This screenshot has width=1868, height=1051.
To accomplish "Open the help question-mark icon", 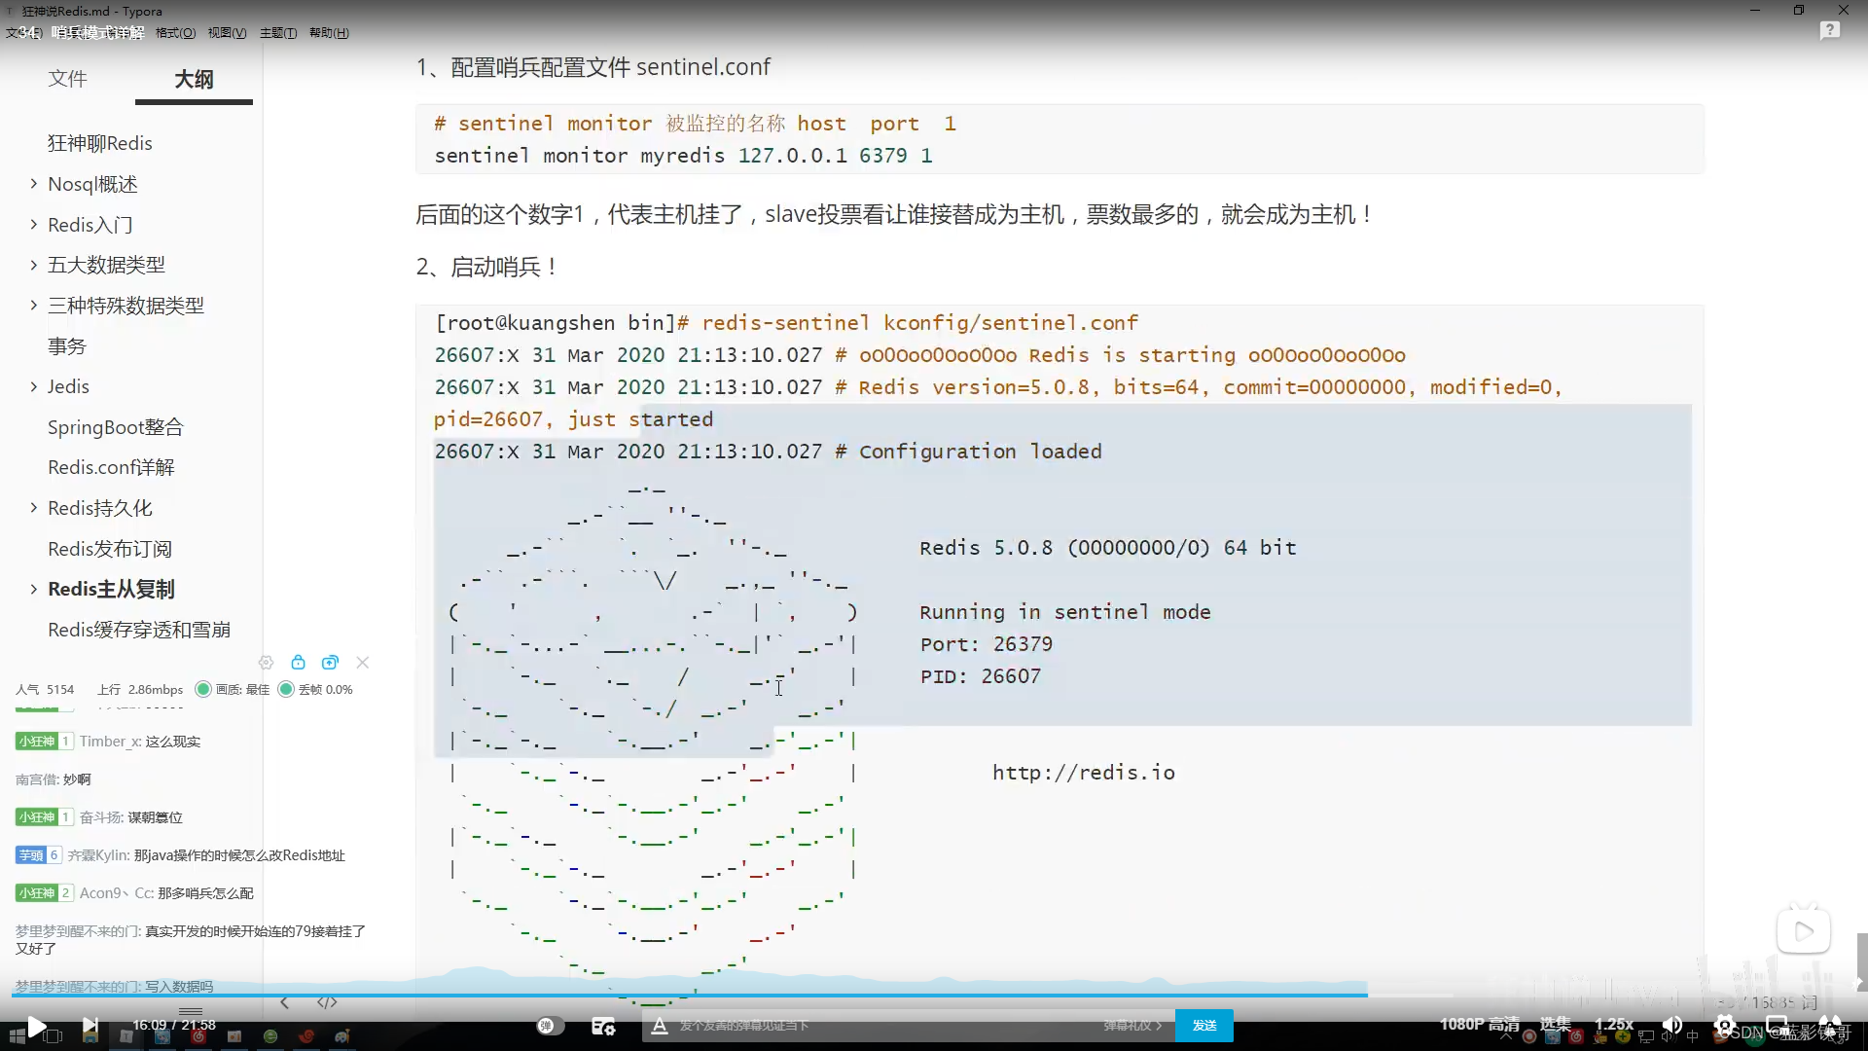I will [x=1830, y=30].
